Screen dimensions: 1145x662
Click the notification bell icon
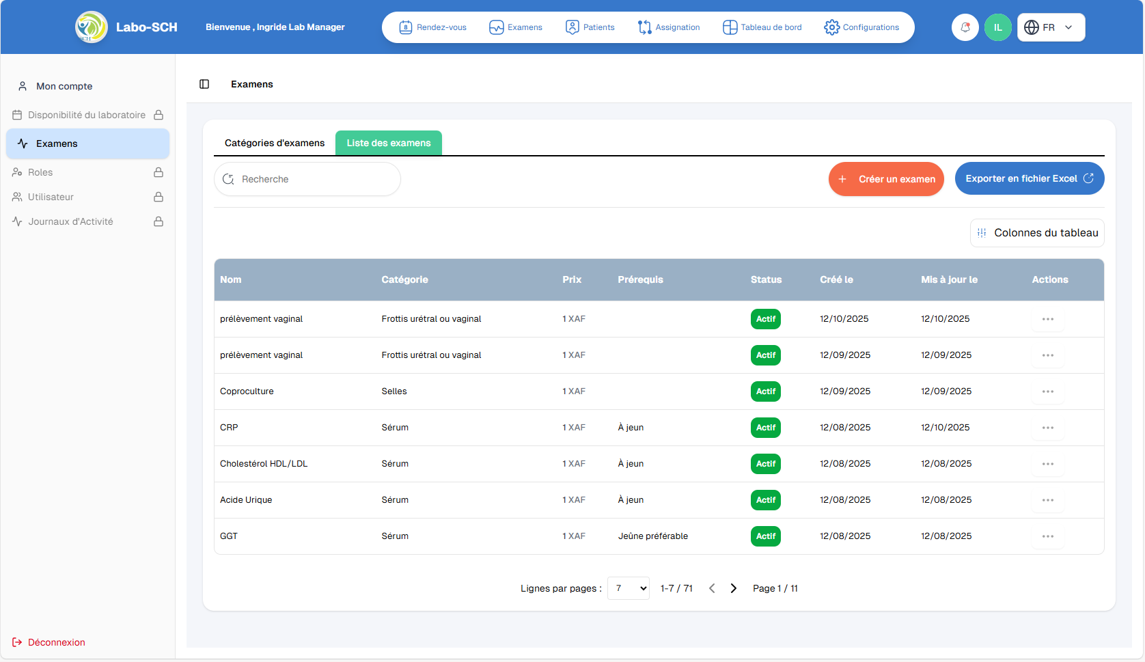pyautogui.click(x=965, y=27)
